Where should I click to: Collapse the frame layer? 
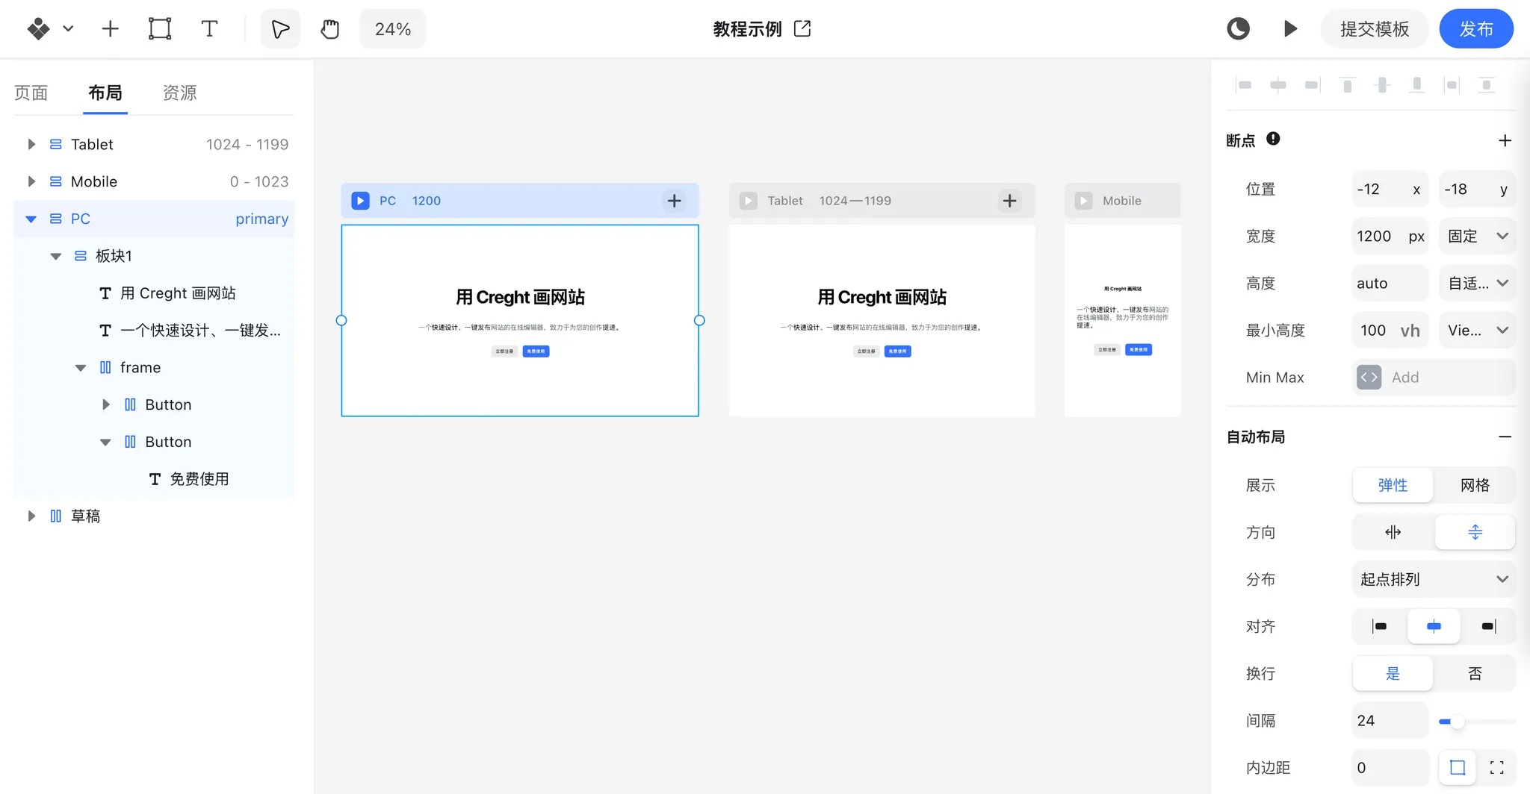click(x=81, y=368)
